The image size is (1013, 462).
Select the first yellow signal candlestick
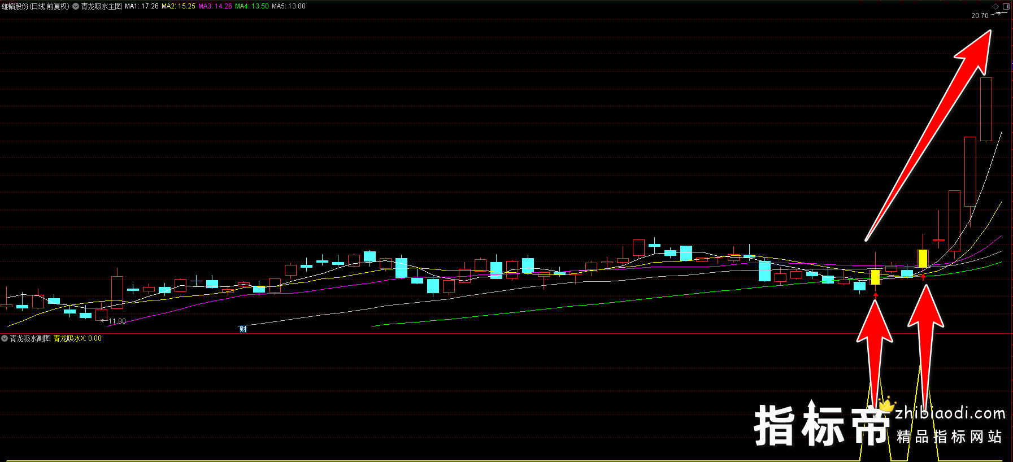875,277
